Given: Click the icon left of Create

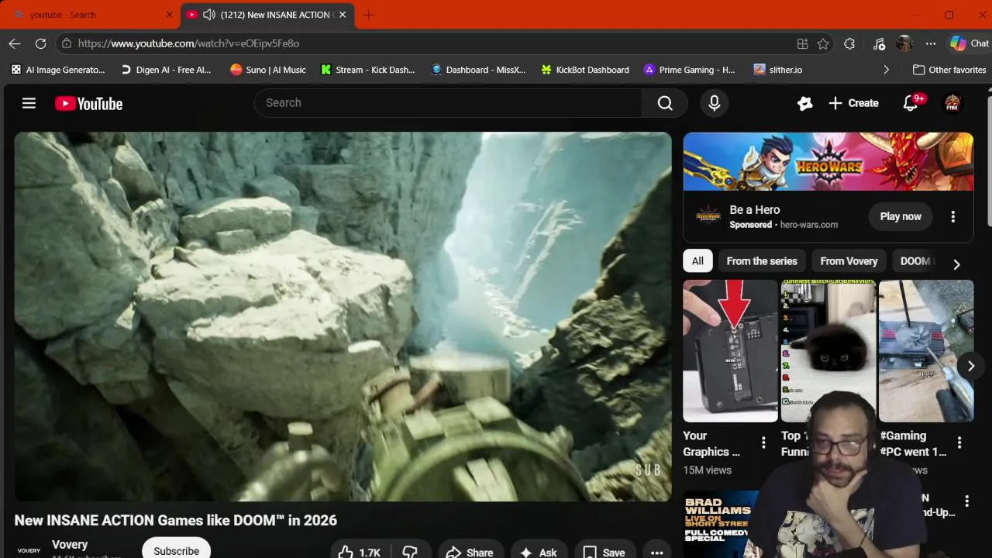Looking at the screenshot, I should pyautogui.click(x=805, y=103).
